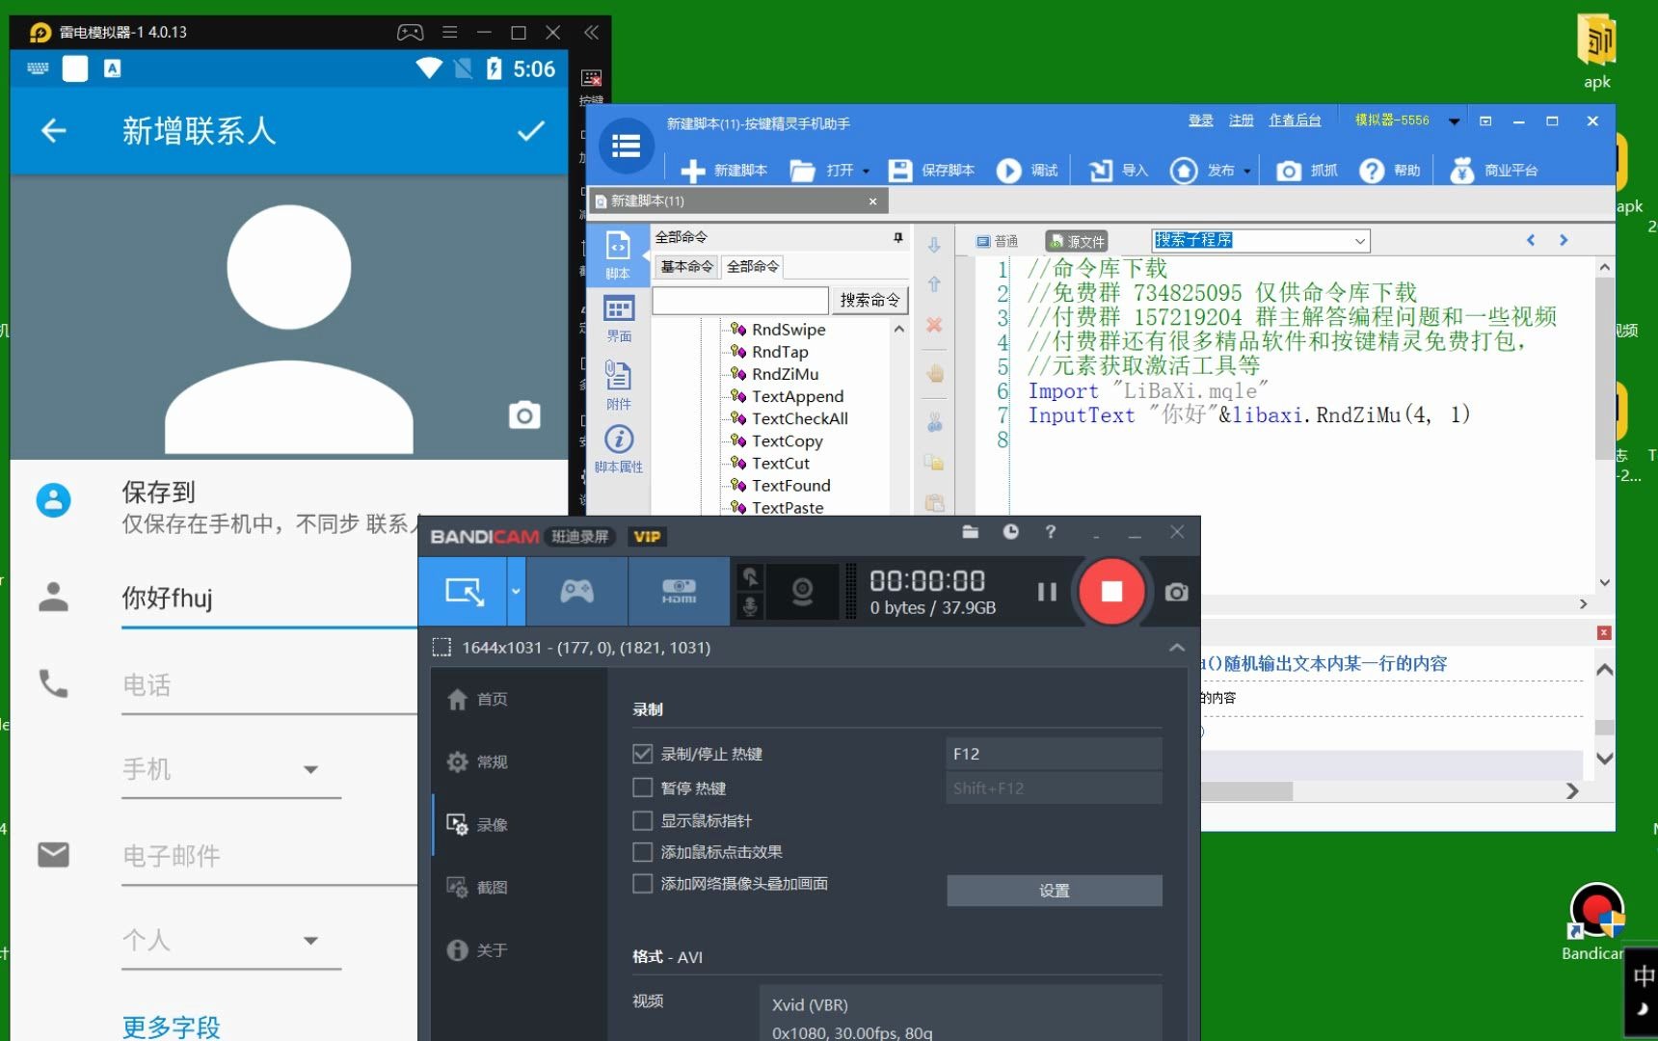Open 帮助 help in the script assistant
Viewport: 1658px width, 1041px height.
(x=1390, y=171)
